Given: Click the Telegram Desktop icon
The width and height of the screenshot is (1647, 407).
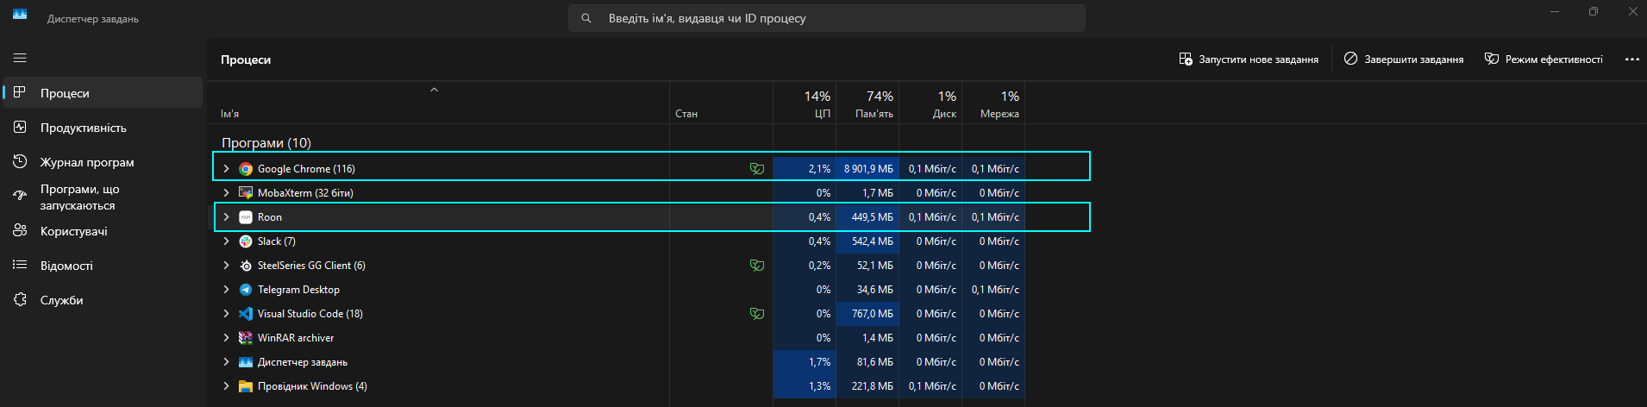Looking at the screenshot, I should (x=246, y=290).
